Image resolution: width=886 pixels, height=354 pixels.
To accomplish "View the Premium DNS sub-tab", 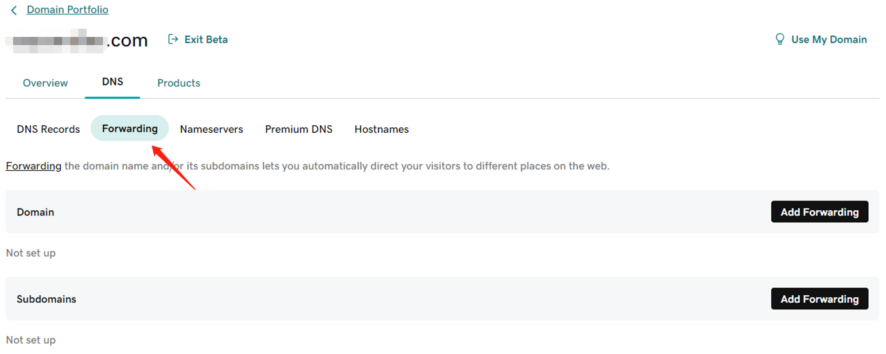I will (x=299, y=129).
